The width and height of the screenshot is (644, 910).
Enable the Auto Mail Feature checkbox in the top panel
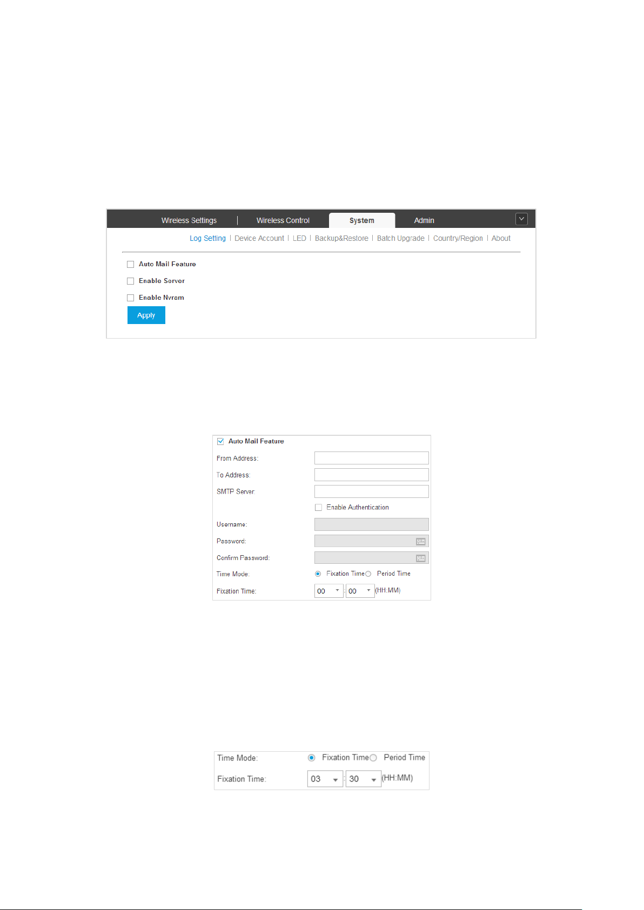[x=130, y=264]
